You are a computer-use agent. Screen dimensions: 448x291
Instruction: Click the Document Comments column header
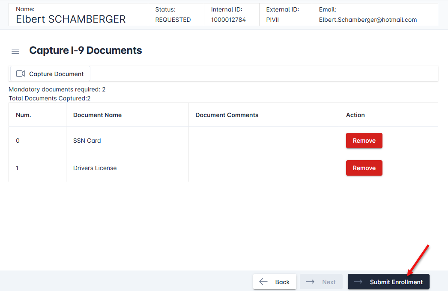(227, 115)
